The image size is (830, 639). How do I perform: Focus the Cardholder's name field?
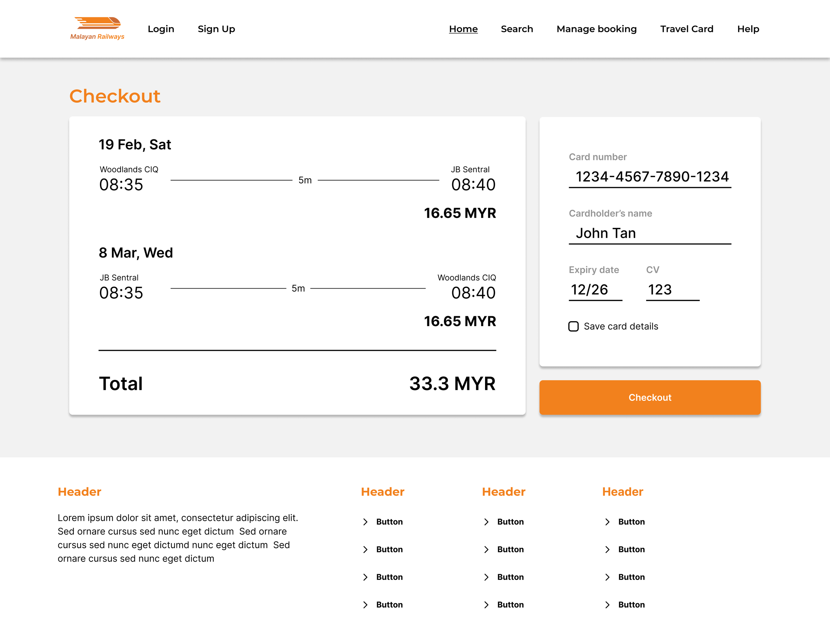649,233
